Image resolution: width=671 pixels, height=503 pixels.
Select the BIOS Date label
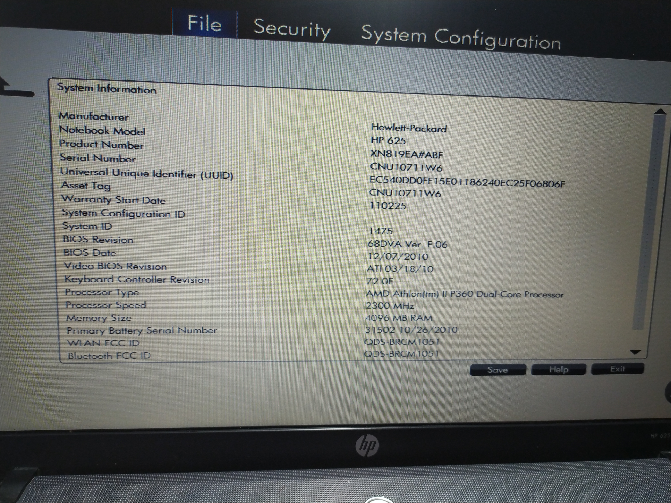pyautogui.click(x=90, y=253)
